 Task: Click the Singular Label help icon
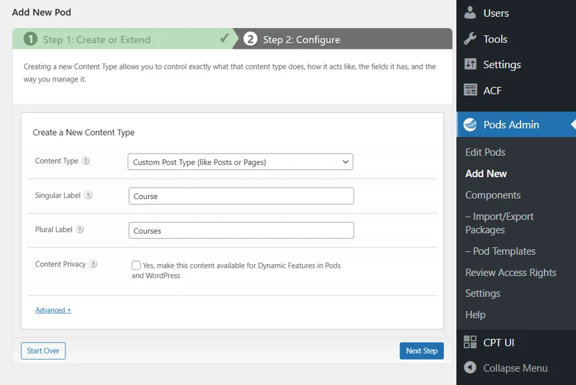[x=88, y=195]
